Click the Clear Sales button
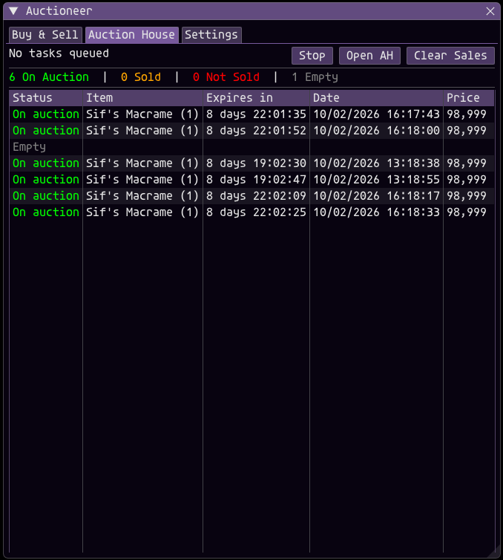This screenshot has width=503, height=560. [x=450, y=56]
